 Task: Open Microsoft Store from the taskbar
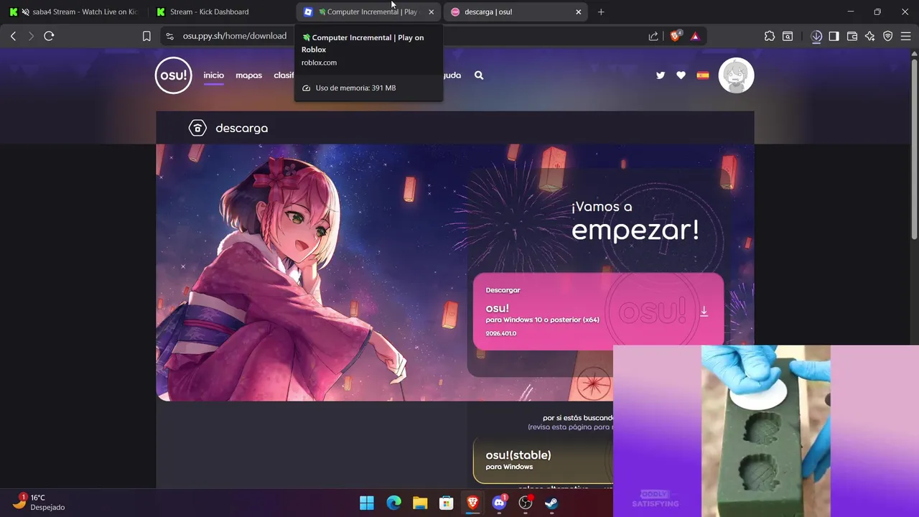(x=446, y=503)
